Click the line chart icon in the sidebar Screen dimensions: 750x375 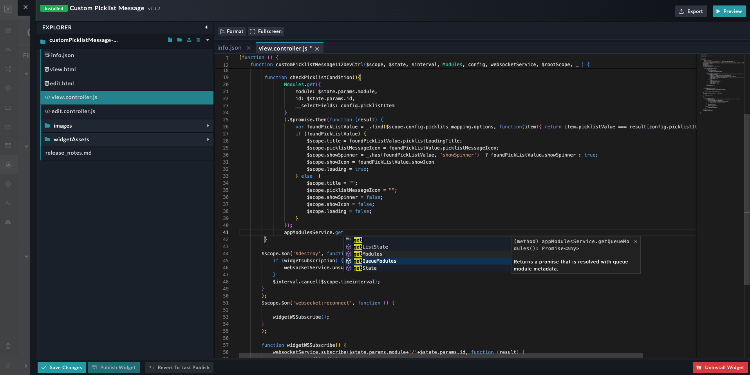point(8,126)
